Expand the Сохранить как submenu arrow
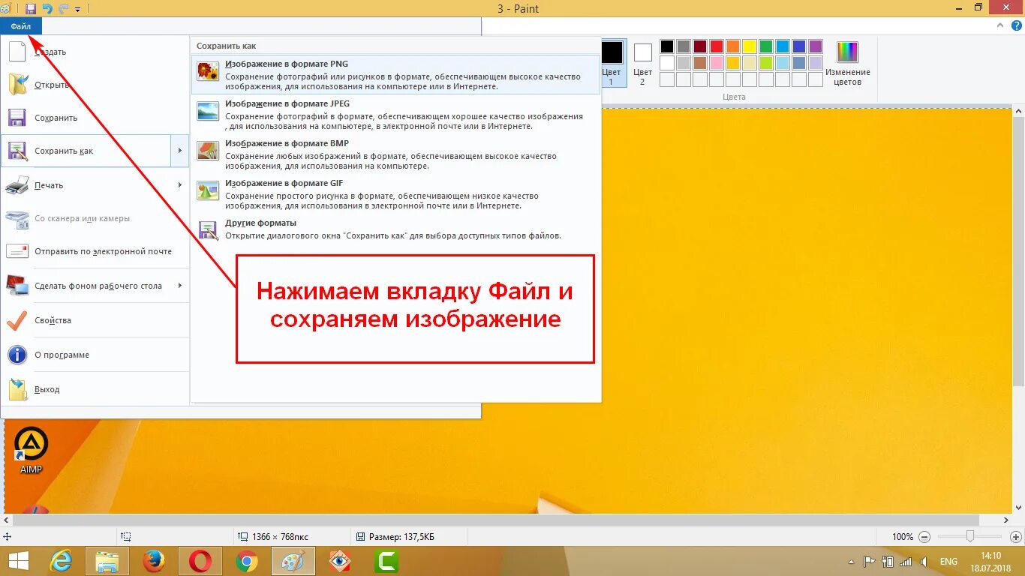Screen dimensions: 1025x576 click(x=180, y=151)
